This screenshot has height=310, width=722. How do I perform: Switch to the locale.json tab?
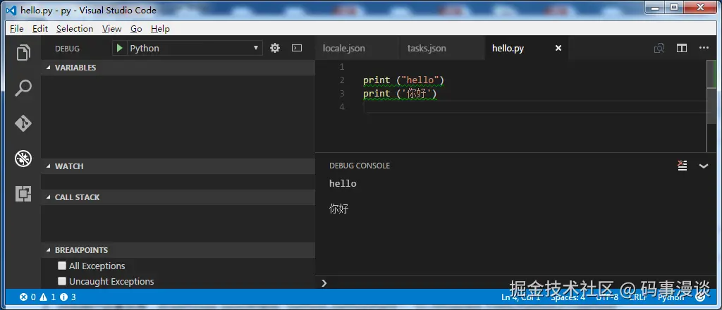point(357,49)
